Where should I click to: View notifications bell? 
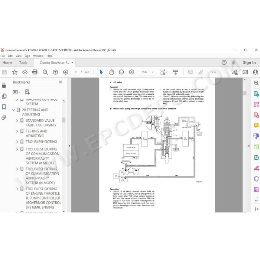pos(234,62)
